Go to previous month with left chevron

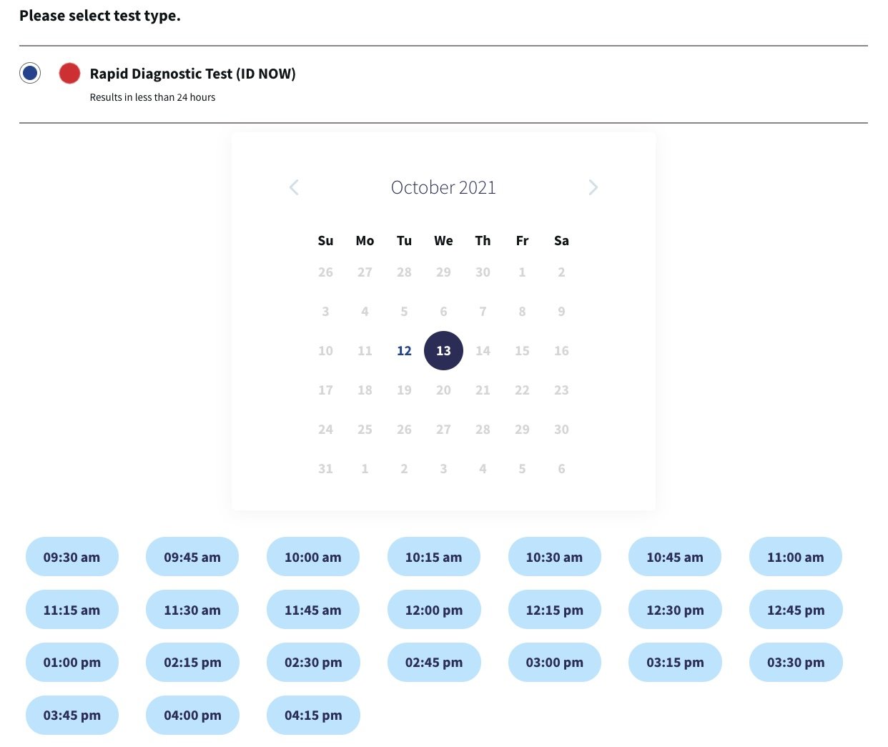(294, 187)
